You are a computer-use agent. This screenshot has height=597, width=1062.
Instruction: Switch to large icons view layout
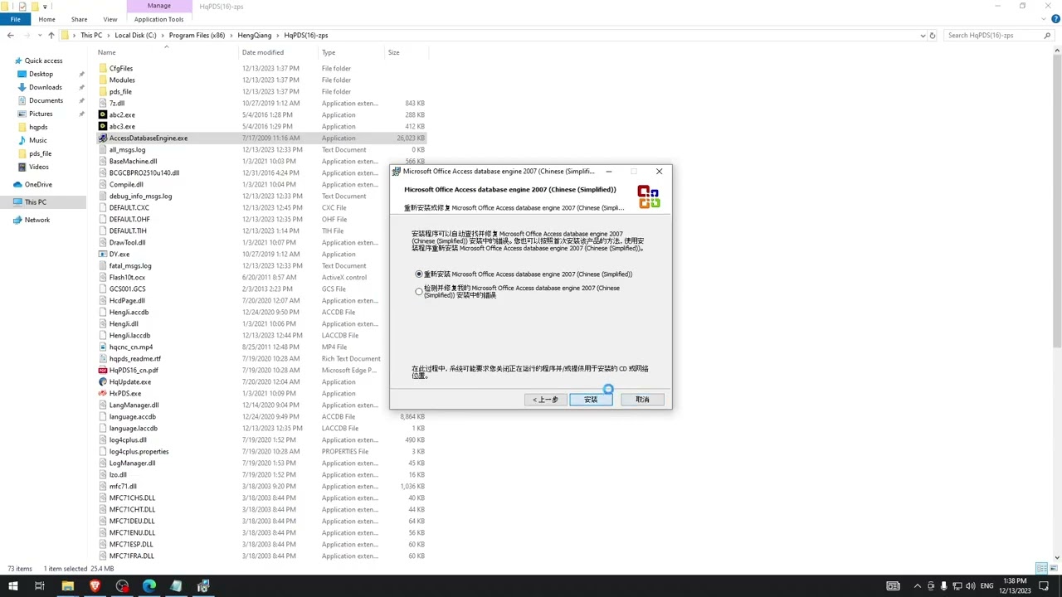[x=1054, y=568]
